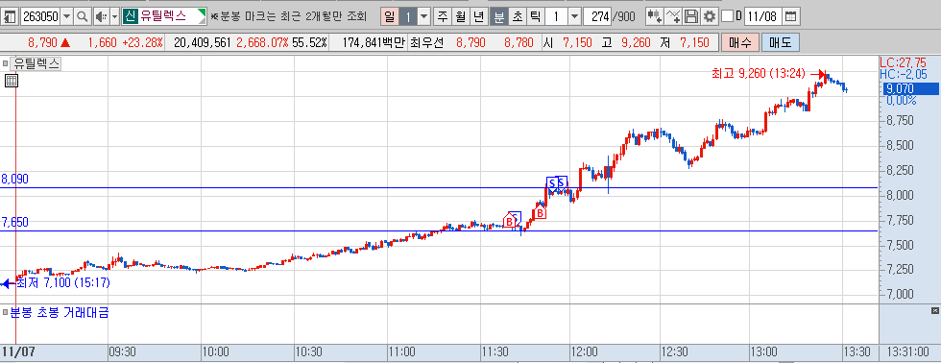This screenshot has width=941, height=363.
Task: Enable the D checkbox beside date
Action: tap(728, 16)
